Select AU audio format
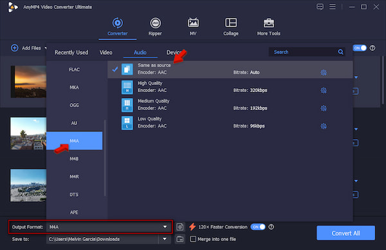386x250 pixels. [75, 123]
